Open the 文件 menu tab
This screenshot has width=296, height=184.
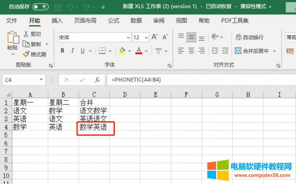tap(11, 20)
